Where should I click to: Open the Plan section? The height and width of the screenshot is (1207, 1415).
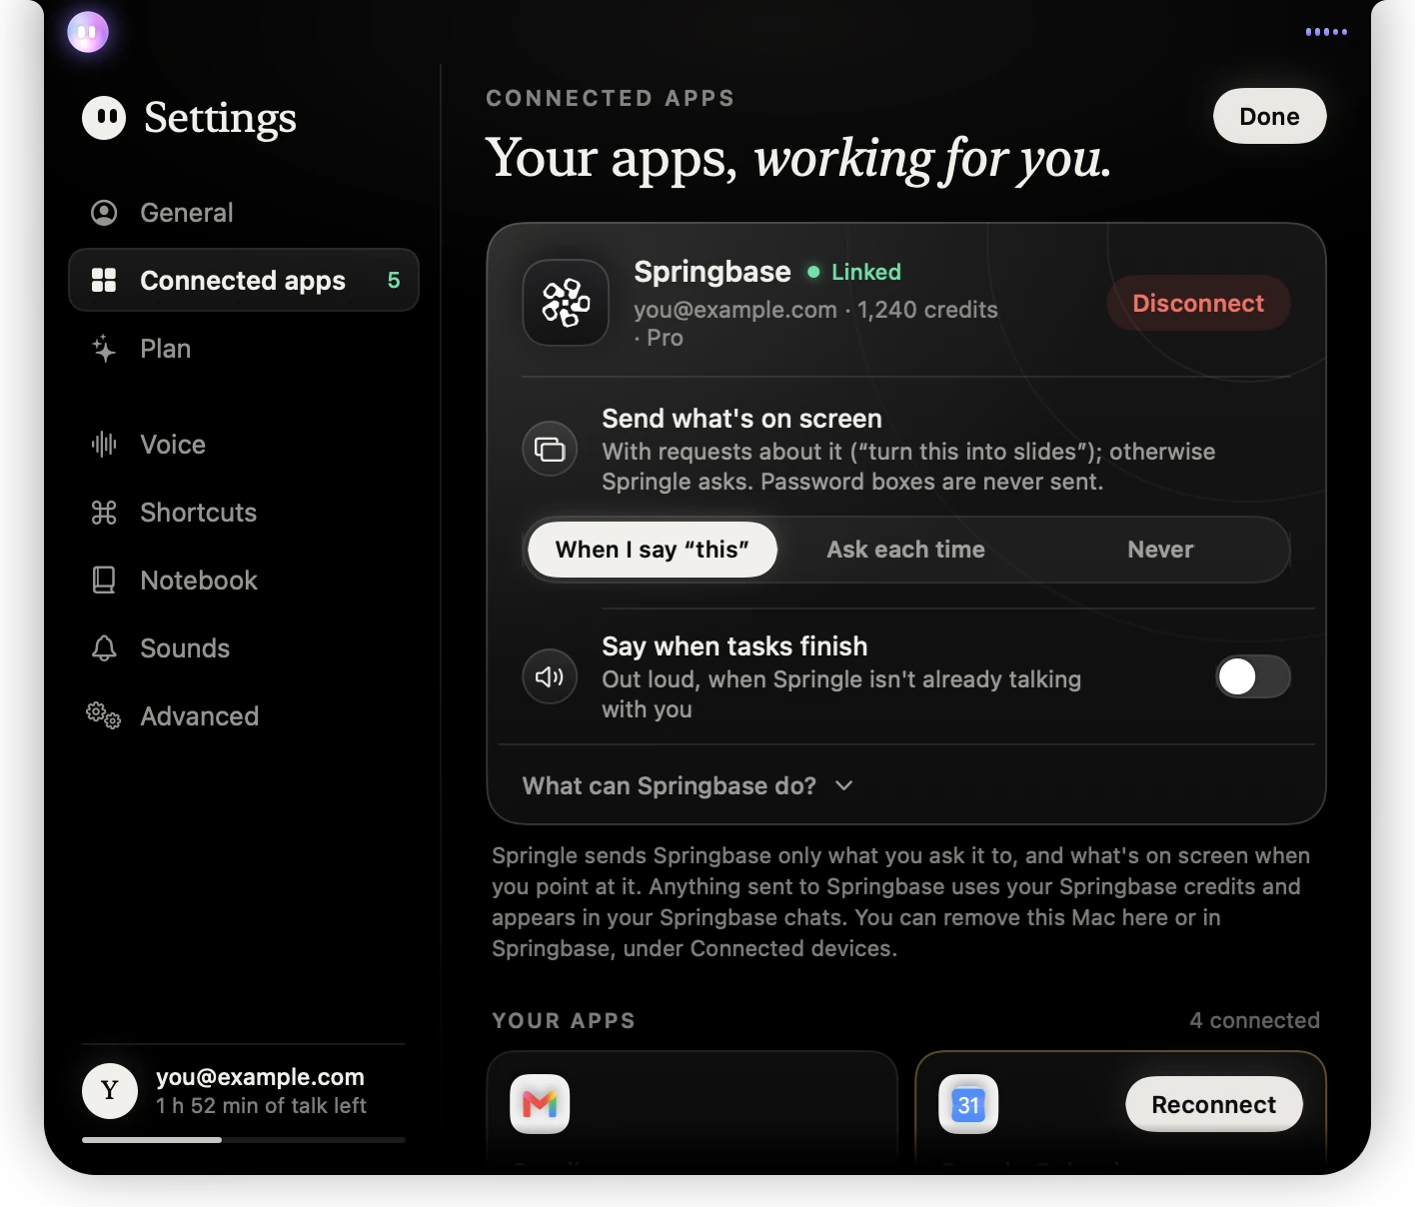point(244,349)
